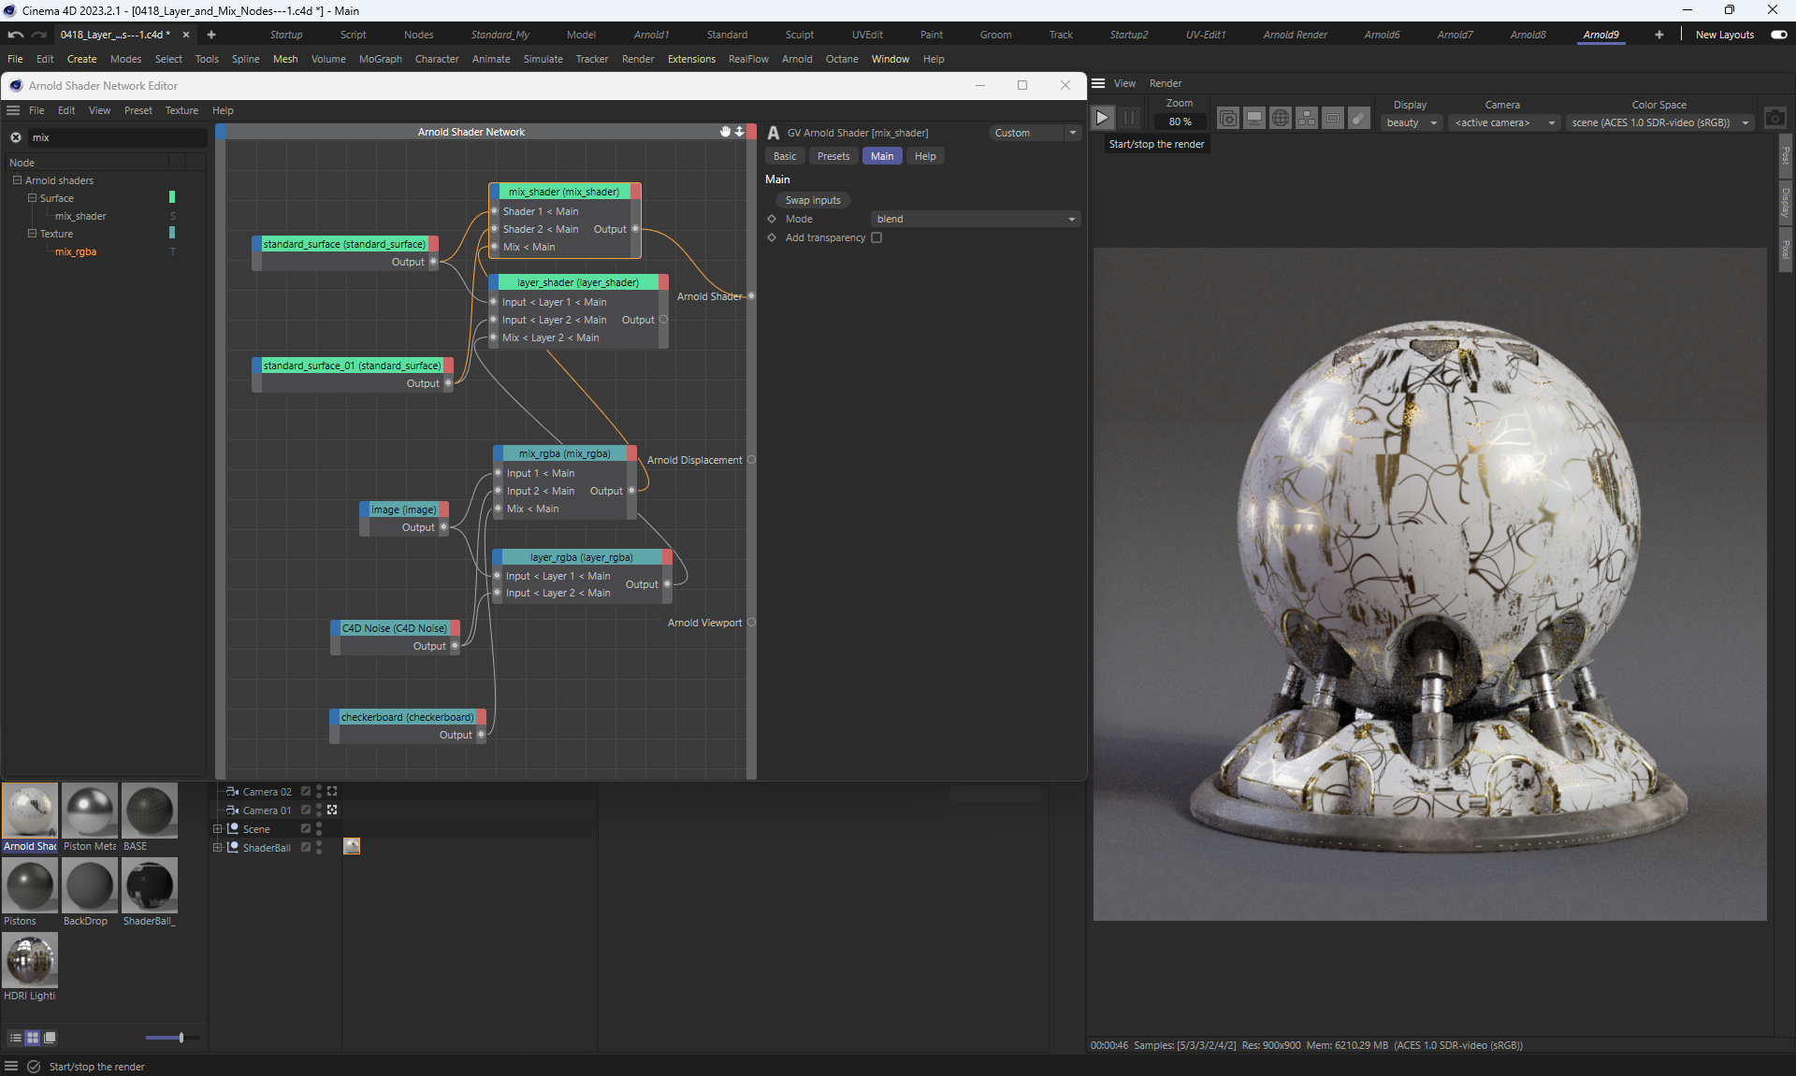Start the IPR render with the play button
This screenshot has width=1796, height=1076.
tap(1102, 118)
